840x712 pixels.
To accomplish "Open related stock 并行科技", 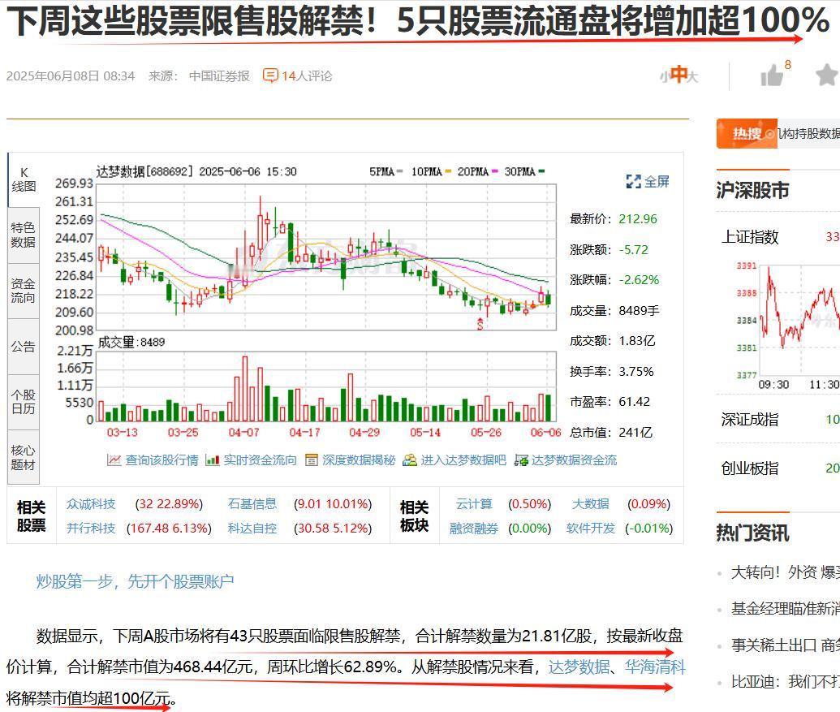I will [91, 529].
